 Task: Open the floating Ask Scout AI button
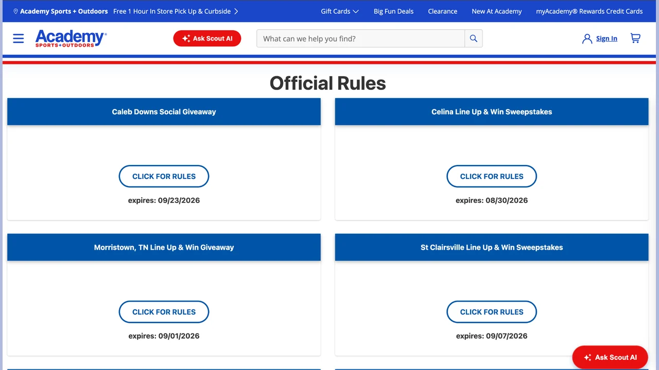pyautogui.click(x=610, y=357)
